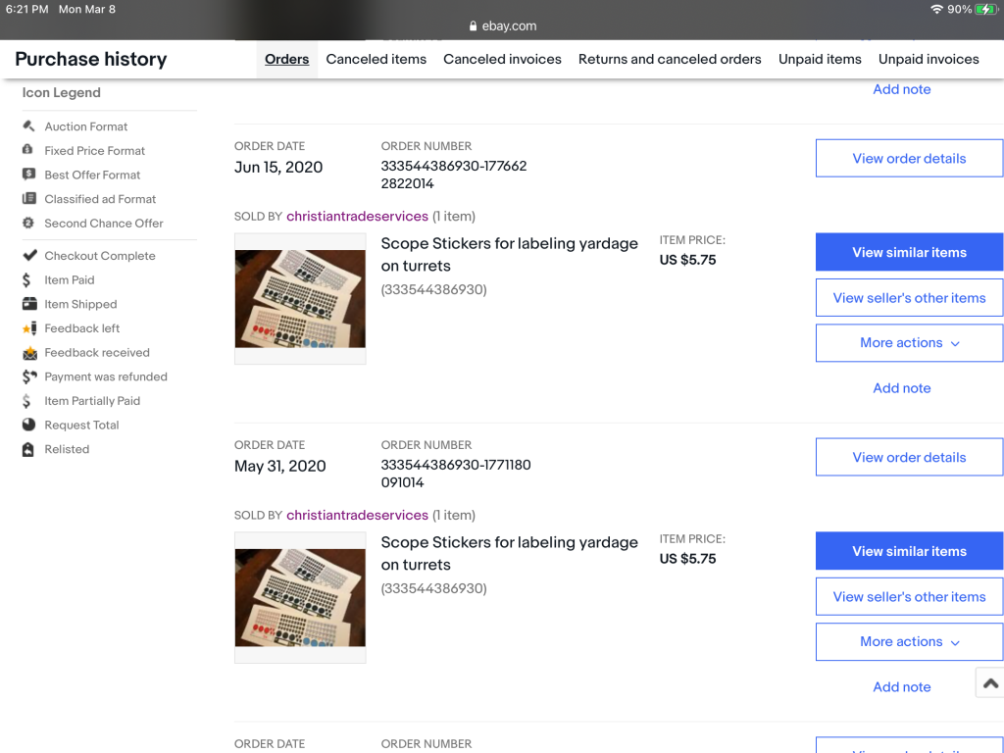Screen dimensions: 1004x753
Task: Open Returns and canceled orders tab
Action: (670, 59)
